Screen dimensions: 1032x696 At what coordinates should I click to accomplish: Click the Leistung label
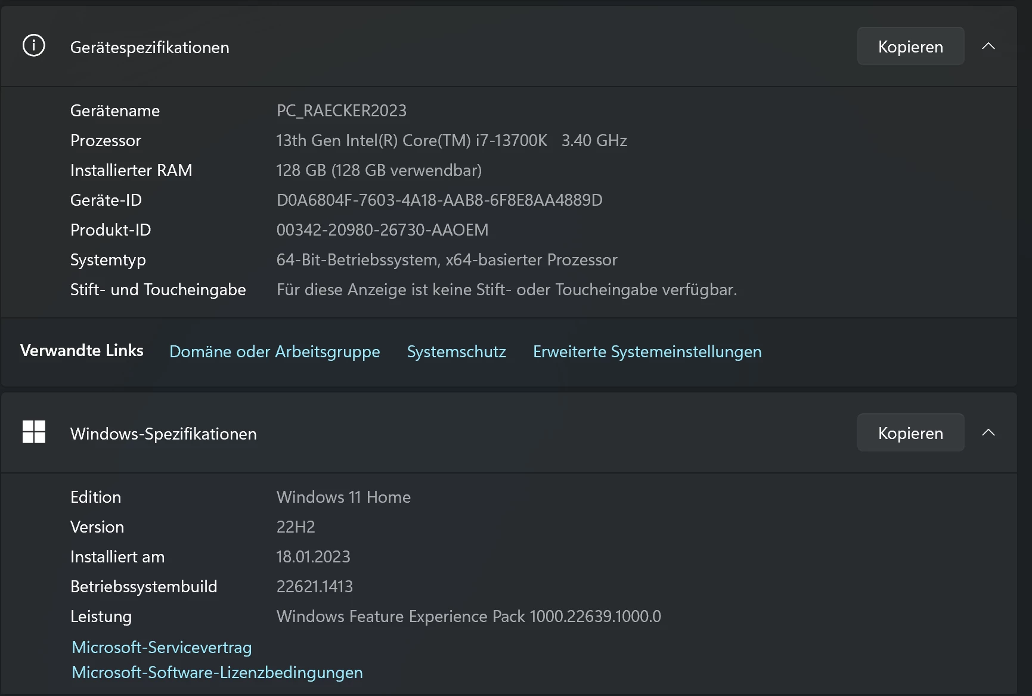(101, 617)
